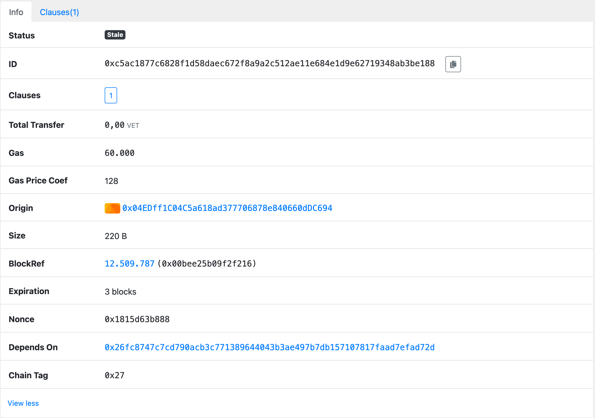Click the Depends On row label
The height and width of the screenshot is (418, 595).
pyautogui.click(x=33, y=347)
